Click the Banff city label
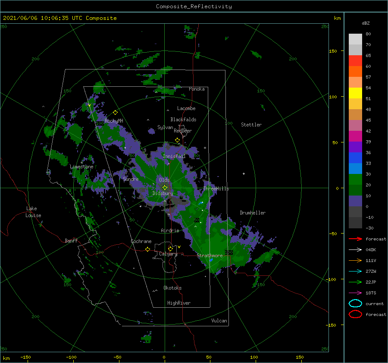 coord(71,240)
